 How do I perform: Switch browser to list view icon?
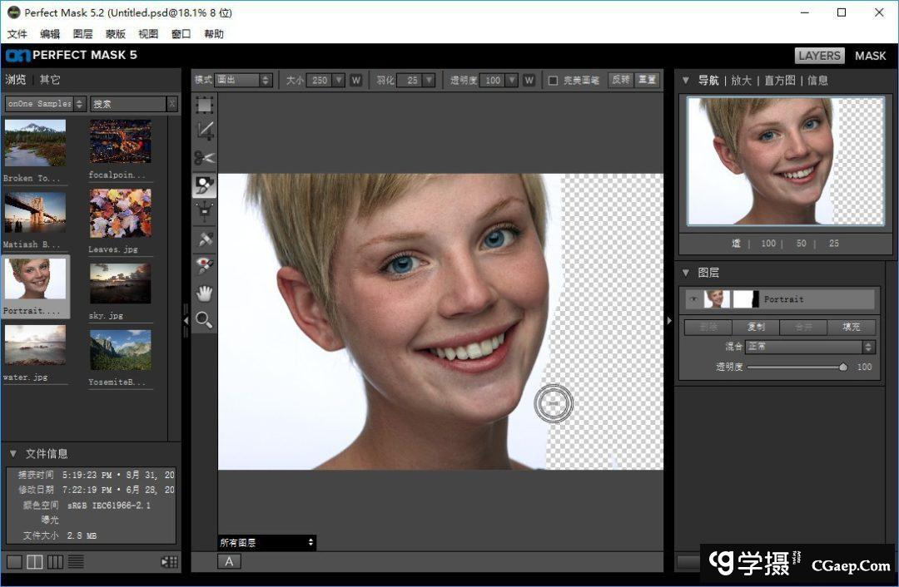[76, 562]
